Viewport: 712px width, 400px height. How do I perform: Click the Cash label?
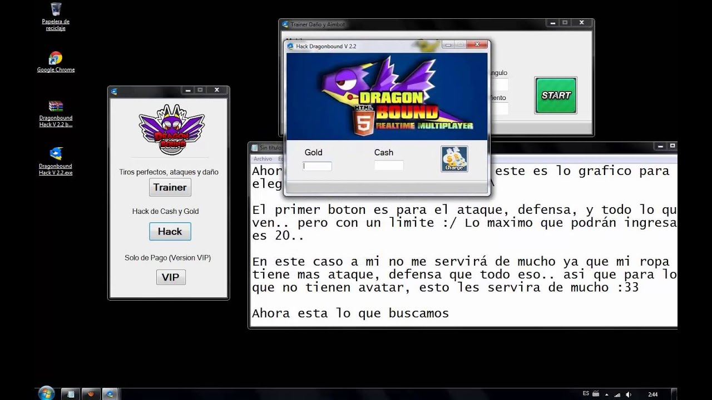click(x=384, y=152)
